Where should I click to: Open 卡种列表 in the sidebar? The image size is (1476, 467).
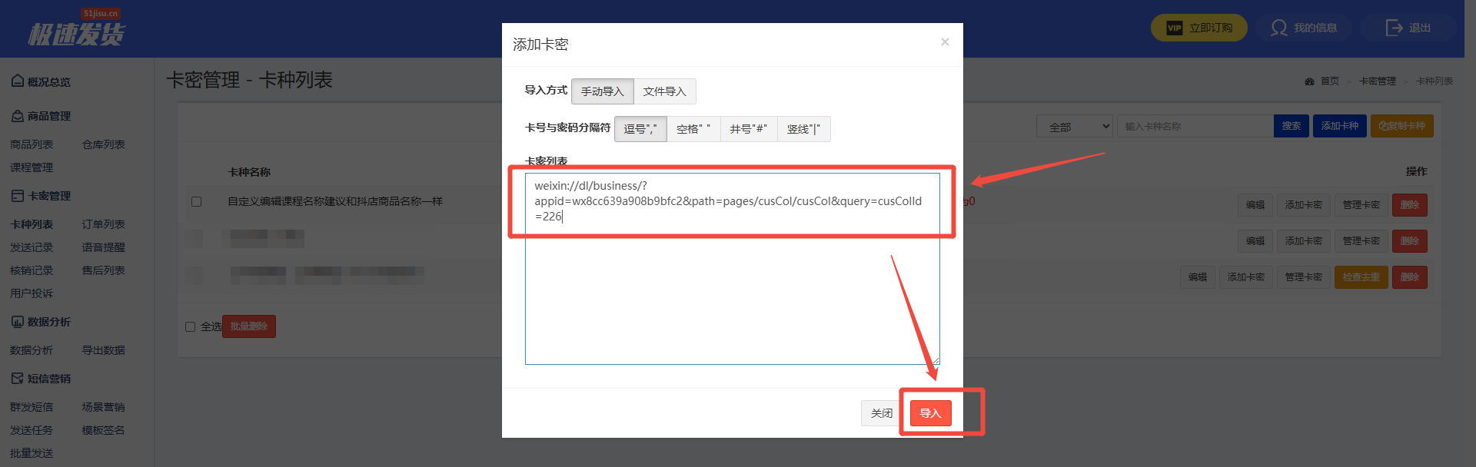coord(32,224)
